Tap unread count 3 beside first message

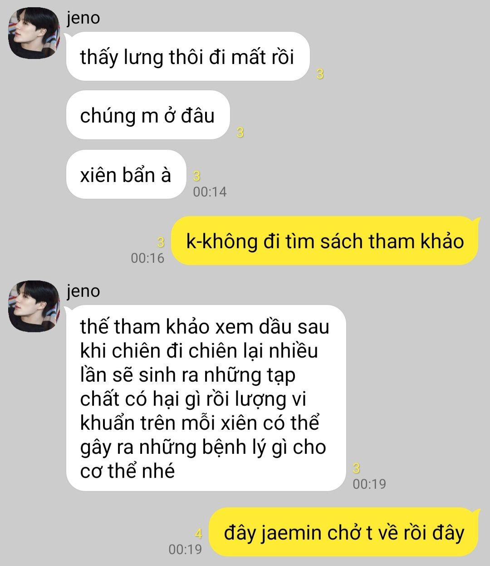(320, 74)
